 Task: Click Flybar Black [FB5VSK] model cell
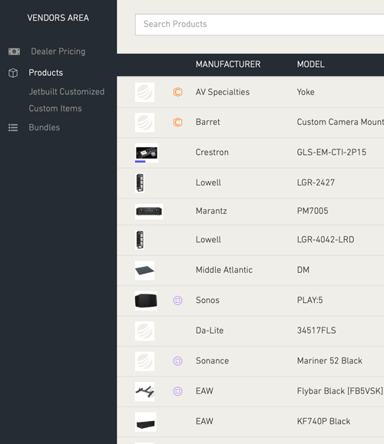(340, 391)
